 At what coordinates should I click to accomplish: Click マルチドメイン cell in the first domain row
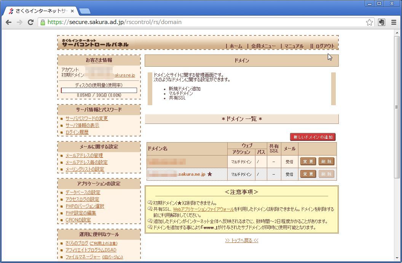[241, 162]
